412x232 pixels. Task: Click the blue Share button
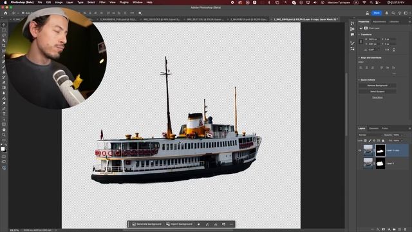(377, 13)
